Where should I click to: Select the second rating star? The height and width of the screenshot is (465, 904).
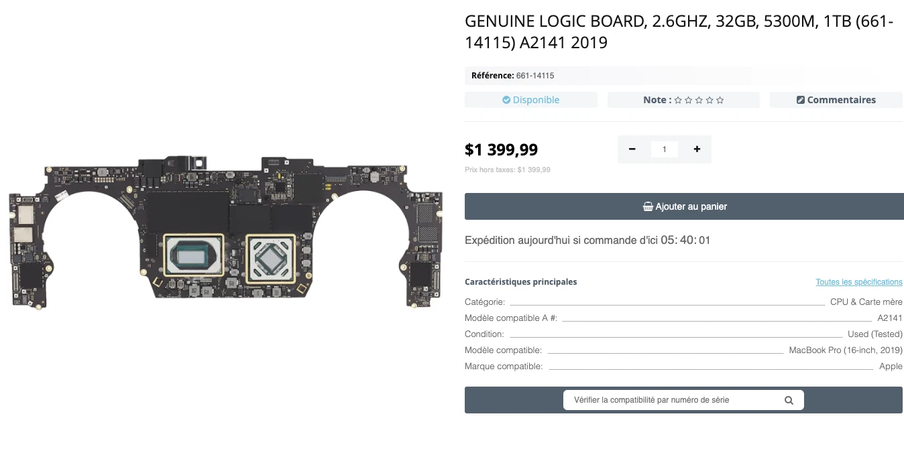[688, 100]
